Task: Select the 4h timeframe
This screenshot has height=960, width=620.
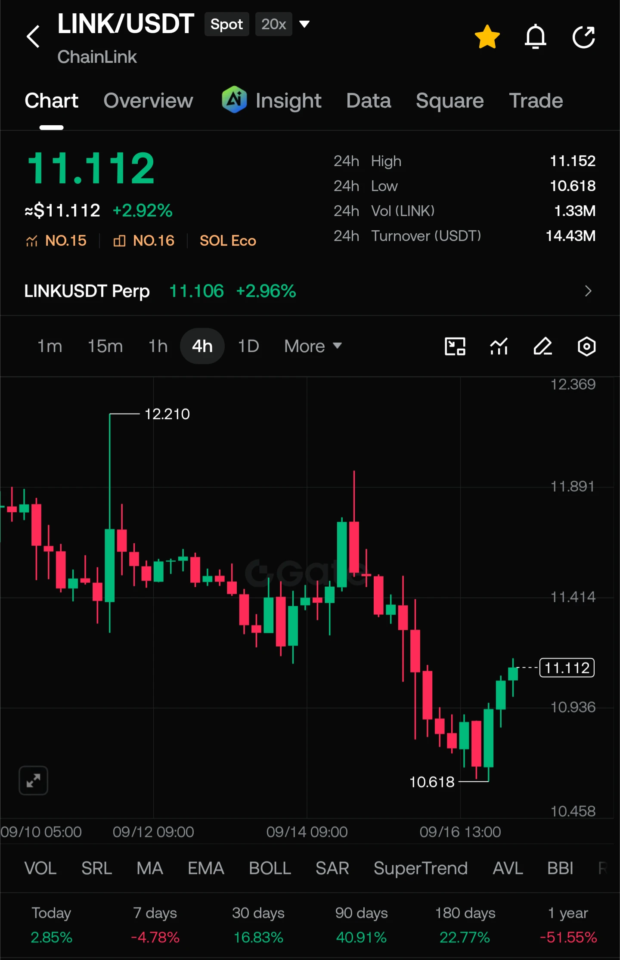Action: click(x=202, y=346)
